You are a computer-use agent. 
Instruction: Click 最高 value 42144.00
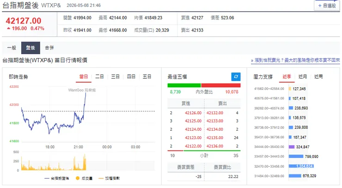(x=118, y=18)
